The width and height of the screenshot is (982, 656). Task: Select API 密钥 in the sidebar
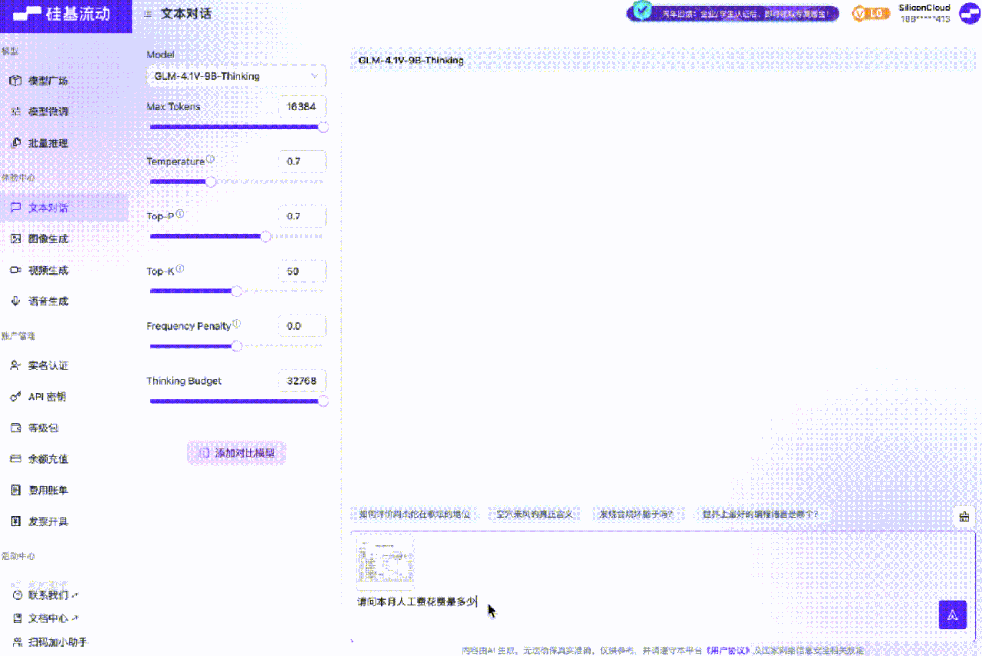tap(47, 396)
